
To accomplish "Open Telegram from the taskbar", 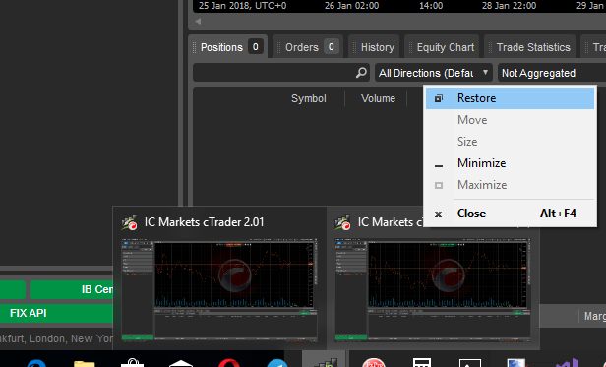I will pyautogui.click(x=277, y=363).
